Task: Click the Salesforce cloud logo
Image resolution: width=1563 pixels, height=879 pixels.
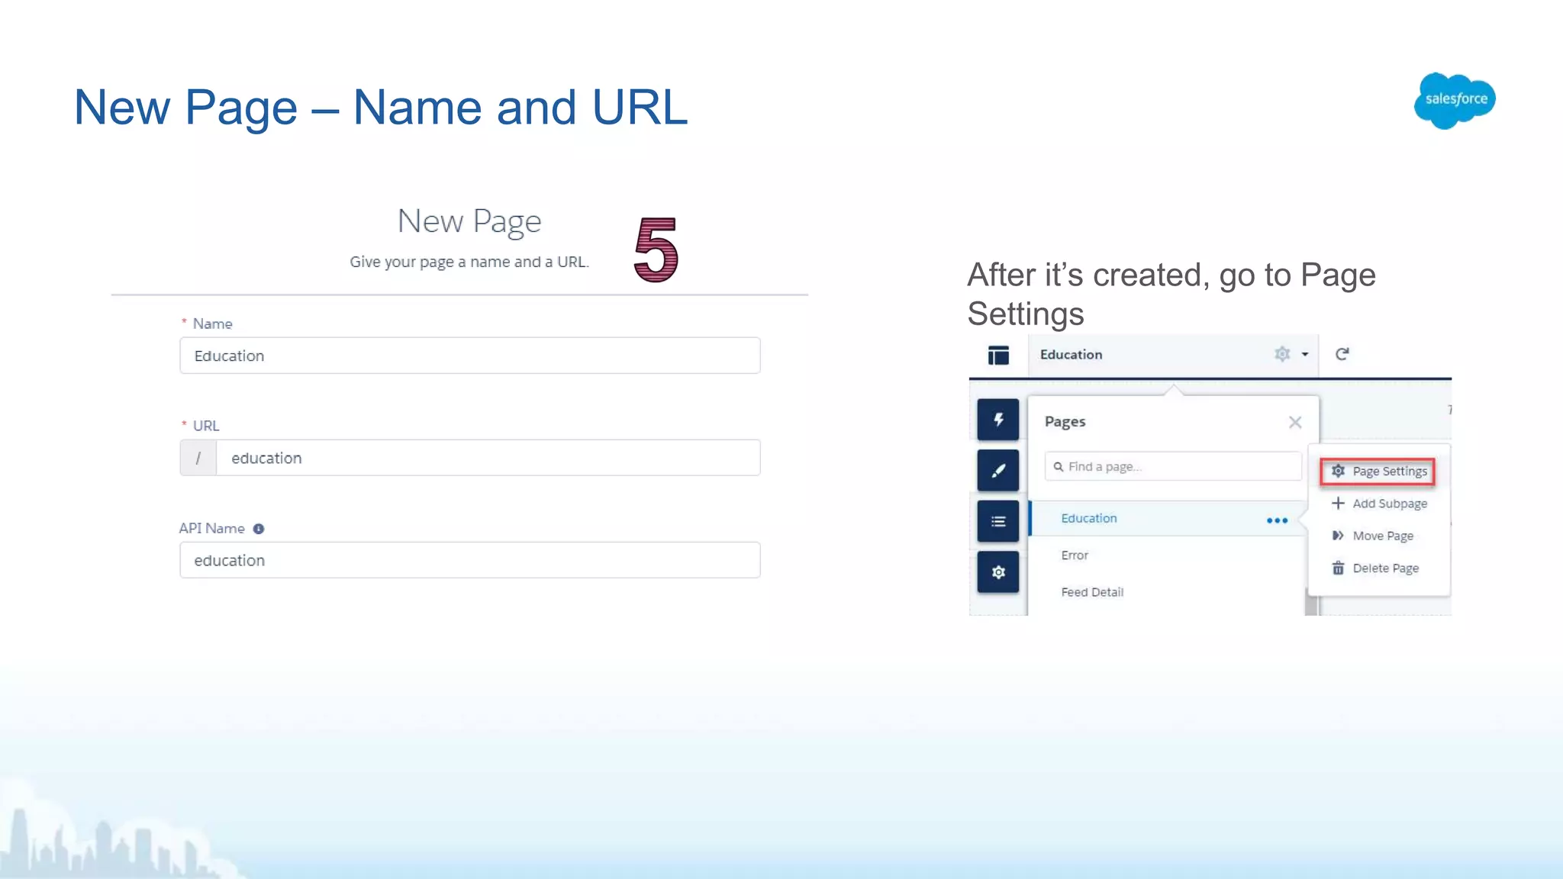Action: (1455, 101)
